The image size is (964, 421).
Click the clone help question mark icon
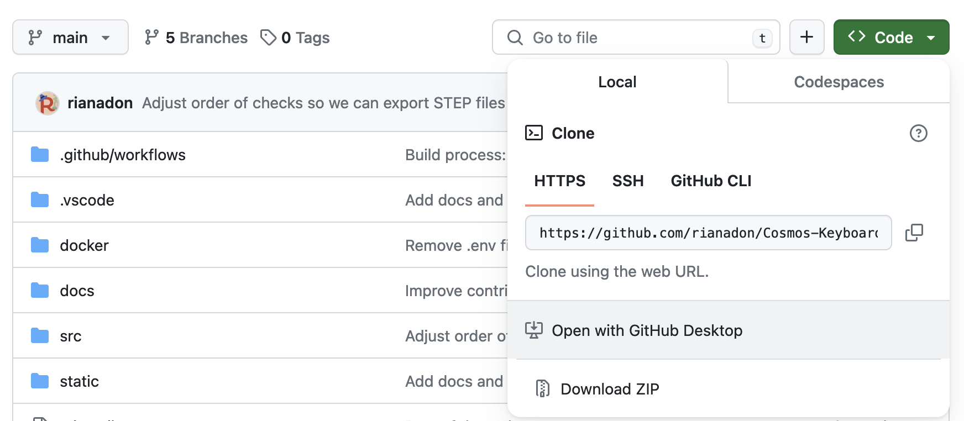point(918,133)
